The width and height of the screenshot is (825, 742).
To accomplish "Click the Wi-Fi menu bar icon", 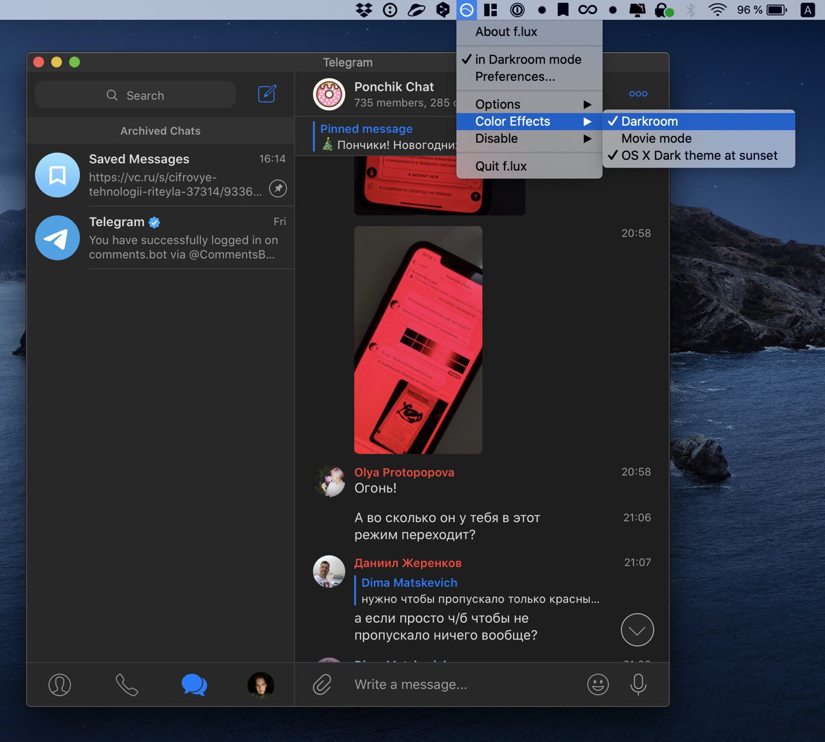I will click(x=717, y=10).
